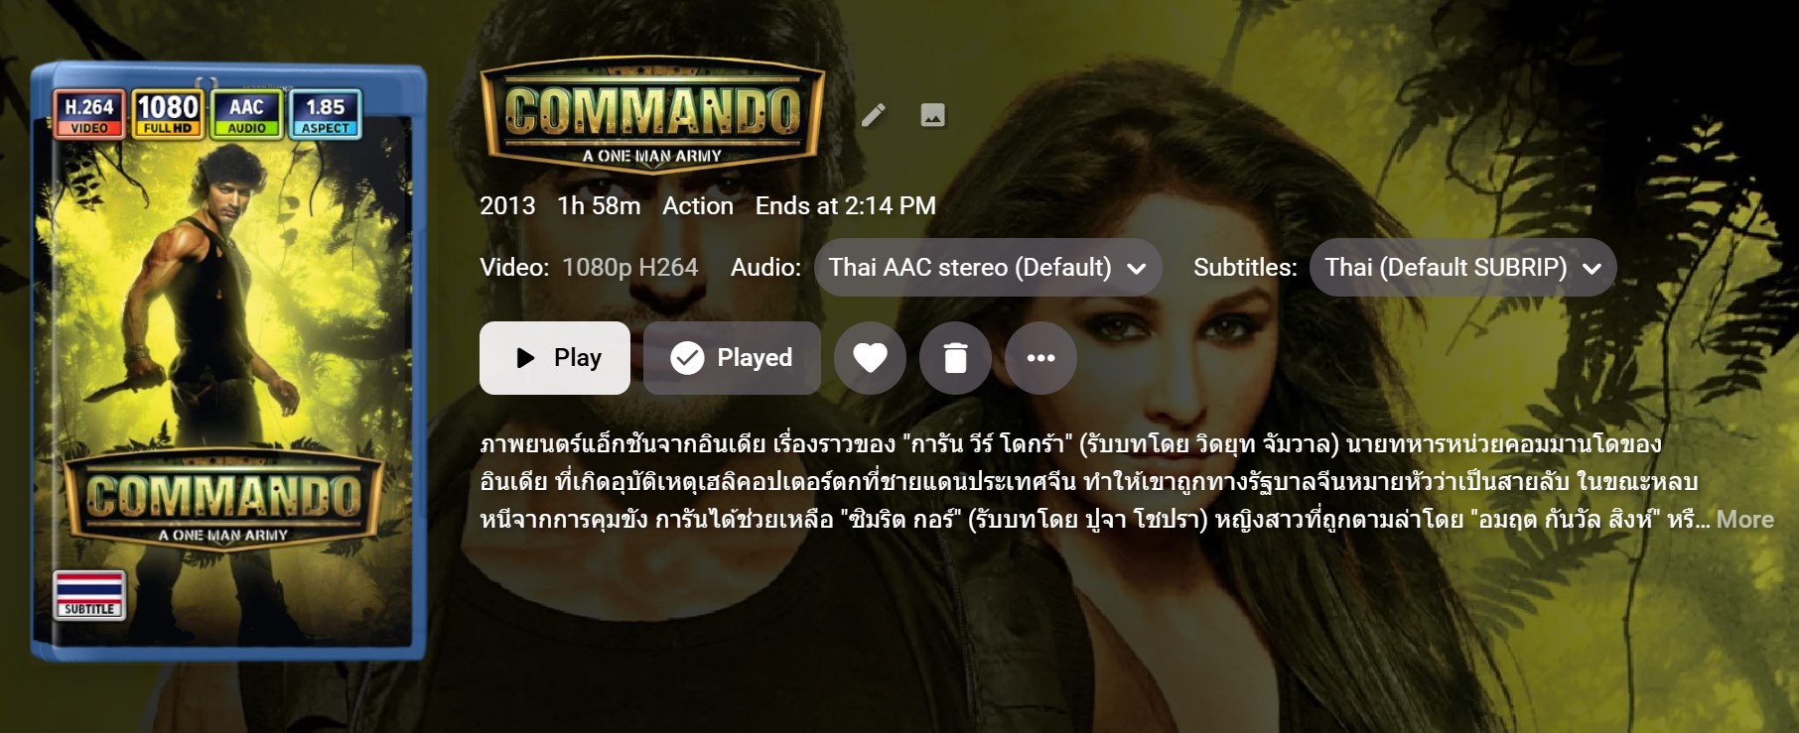Expand the Thai AAC stereo audio dropdown
This screenshot has height=733, width=1799.
988,267
